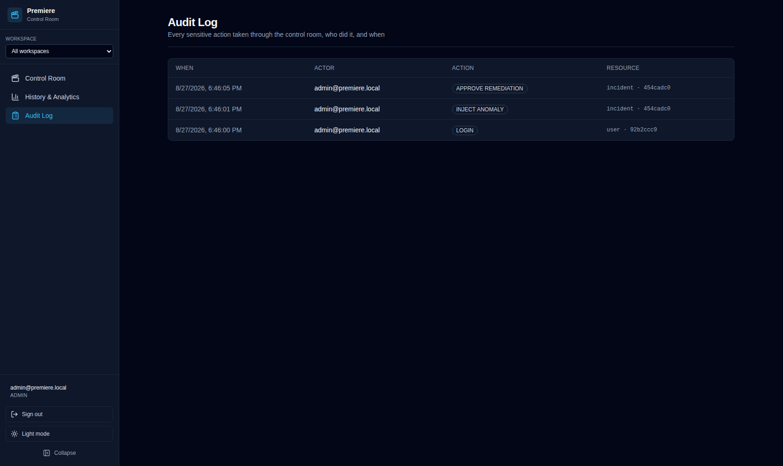The image size is (783, 466).
Task: Click the 6:46:00 PM timestamp
Action: pyautogui.click(x=208, y=130)
